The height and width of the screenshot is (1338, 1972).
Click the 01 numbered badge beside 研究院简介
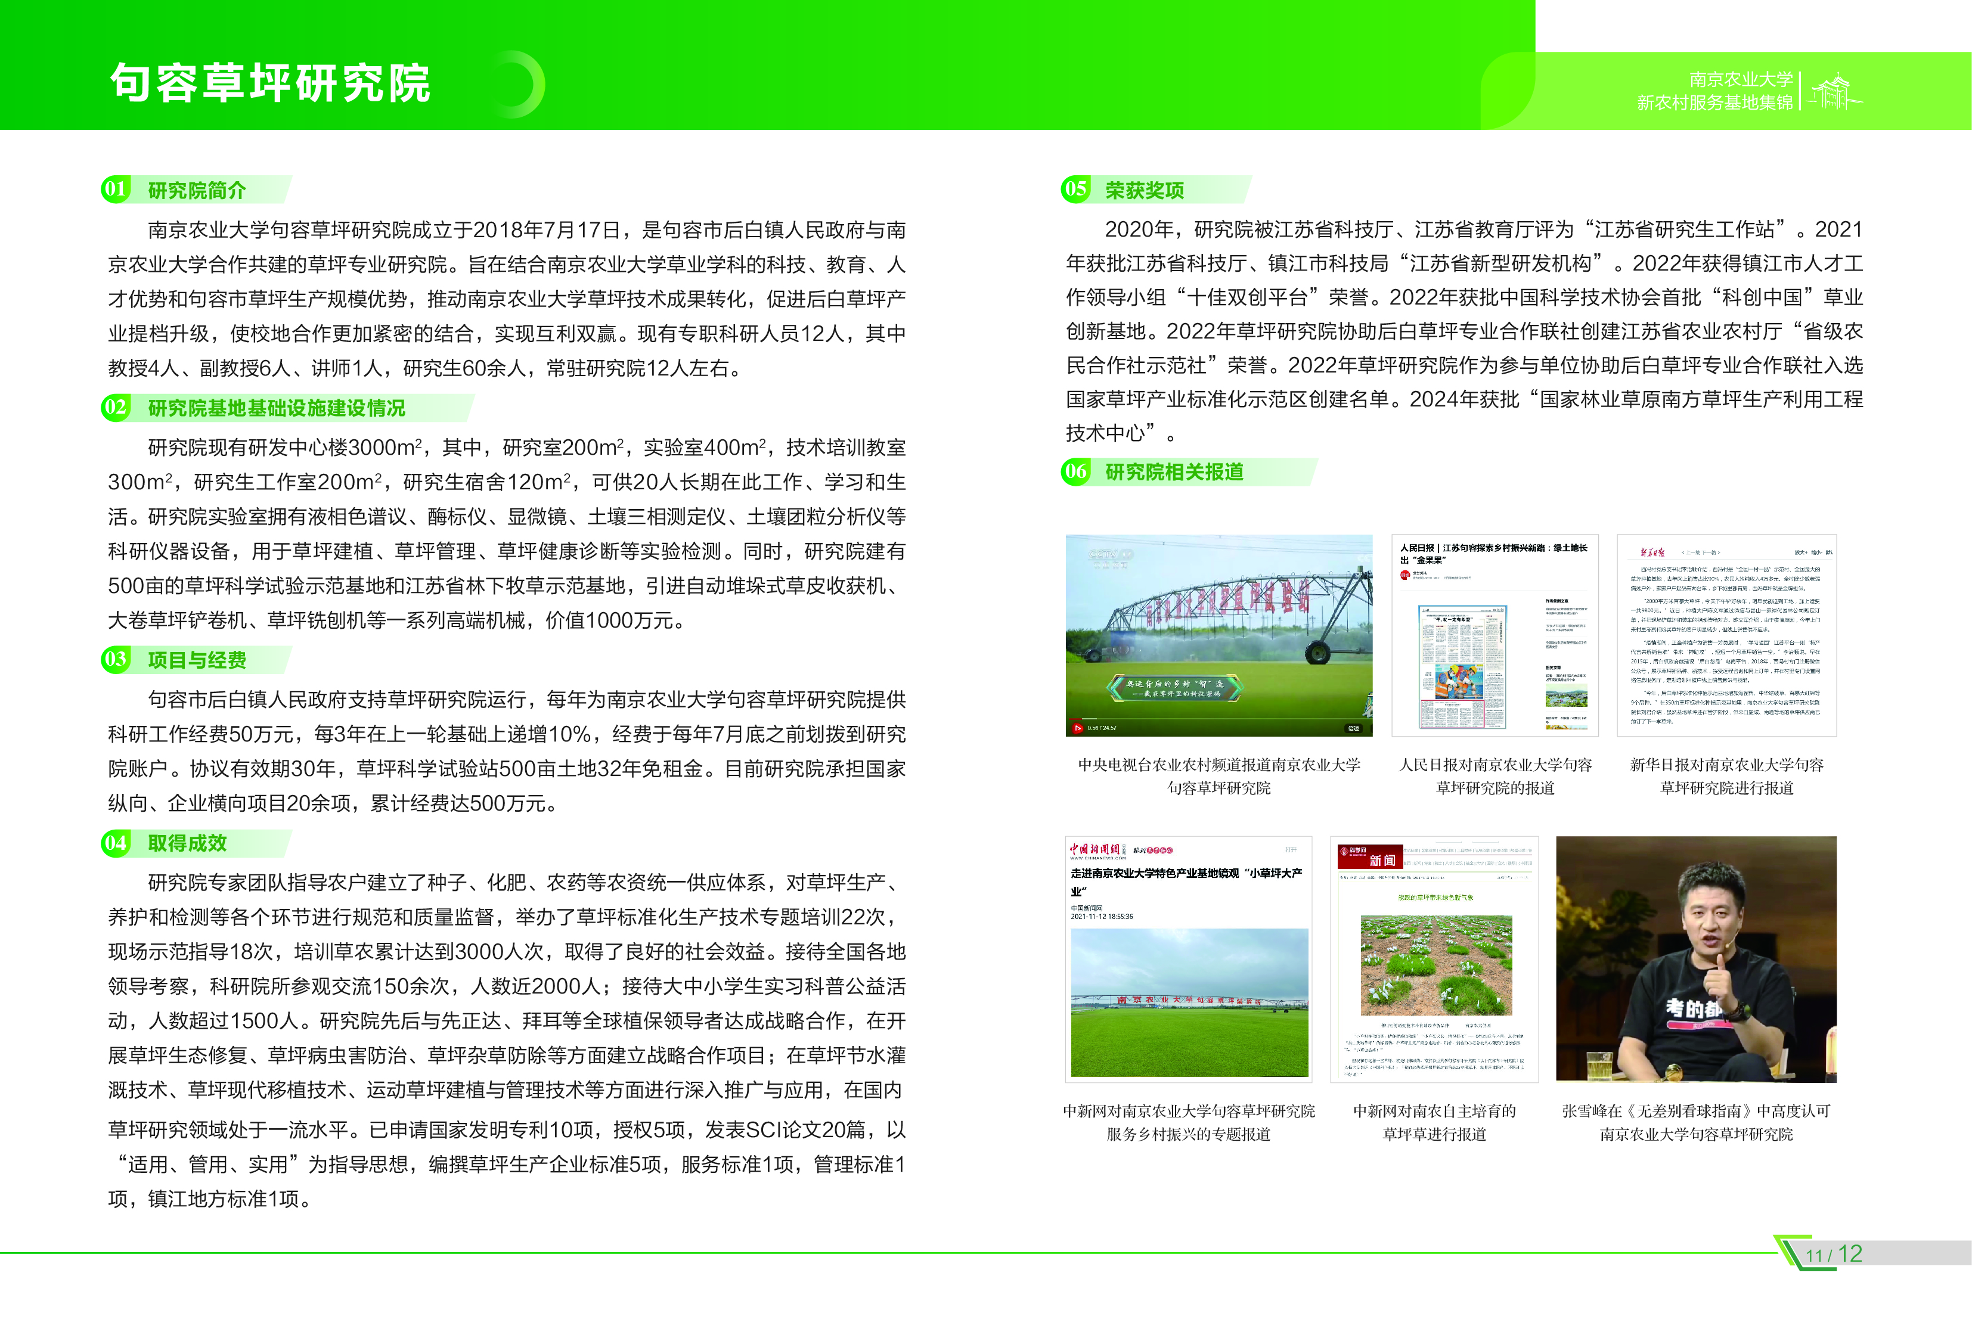click(114, 189)
